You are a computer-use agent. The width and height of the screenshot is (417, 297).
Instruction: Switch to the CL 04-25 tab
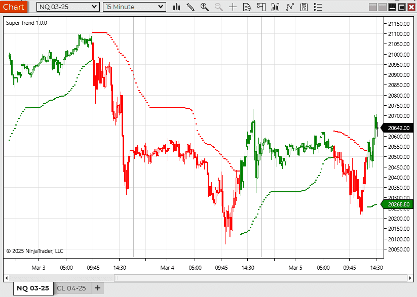point(71,288)
